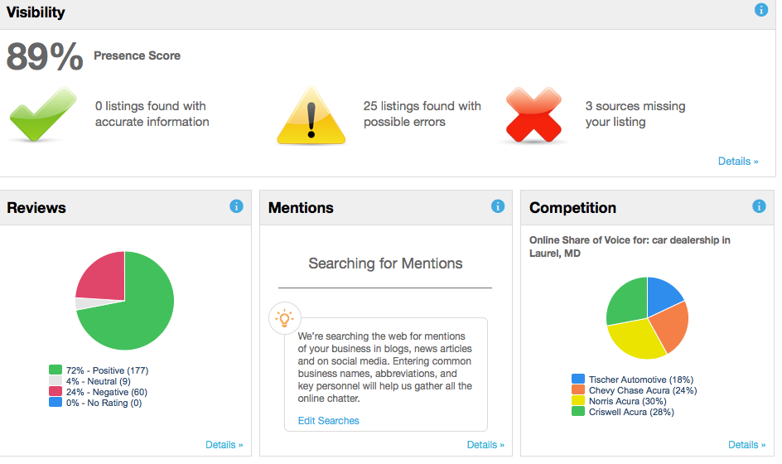
Task: Click '0% - No Rating (0)' legend text
Action: 104,403
